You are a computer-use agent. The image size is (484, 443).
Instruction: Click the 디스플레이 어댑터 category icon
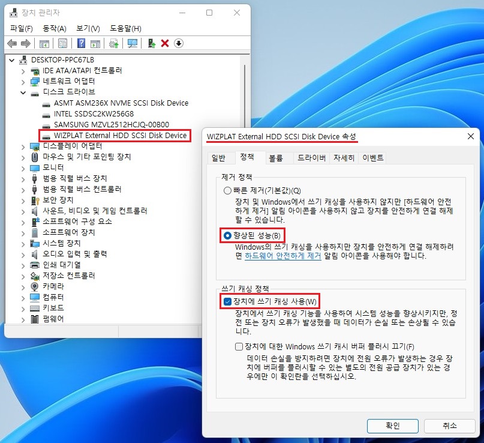[35, 146]
